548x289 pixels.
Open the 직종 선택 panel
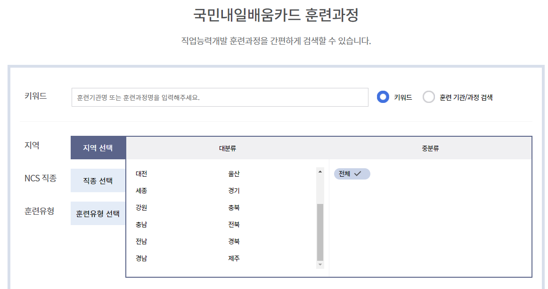pyautogui.click(x=98, y=180)
